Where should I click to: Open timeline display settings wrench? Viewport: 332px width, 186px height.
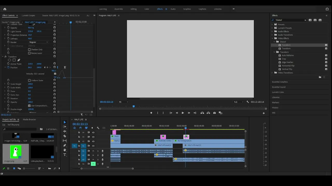coord(98,128)
